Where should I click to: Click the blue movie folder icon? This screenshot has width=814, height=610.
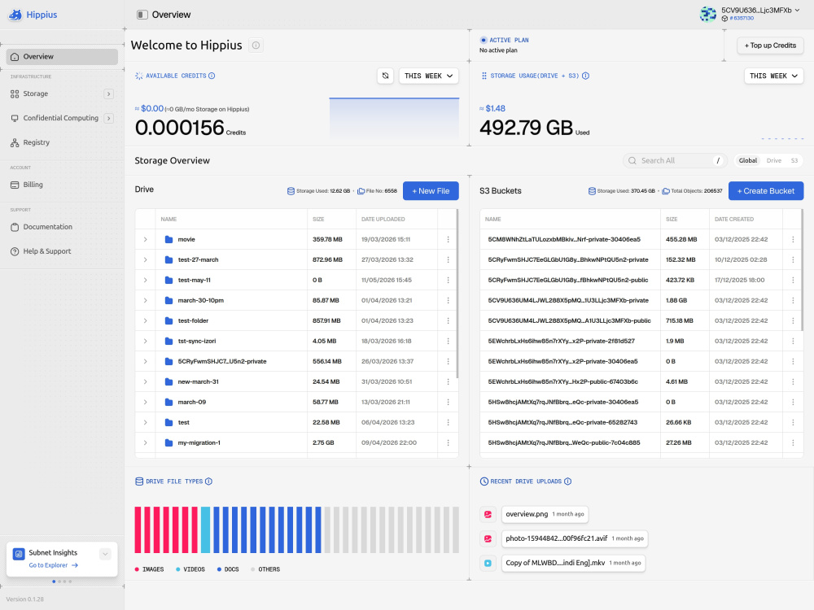pos(168,239)
